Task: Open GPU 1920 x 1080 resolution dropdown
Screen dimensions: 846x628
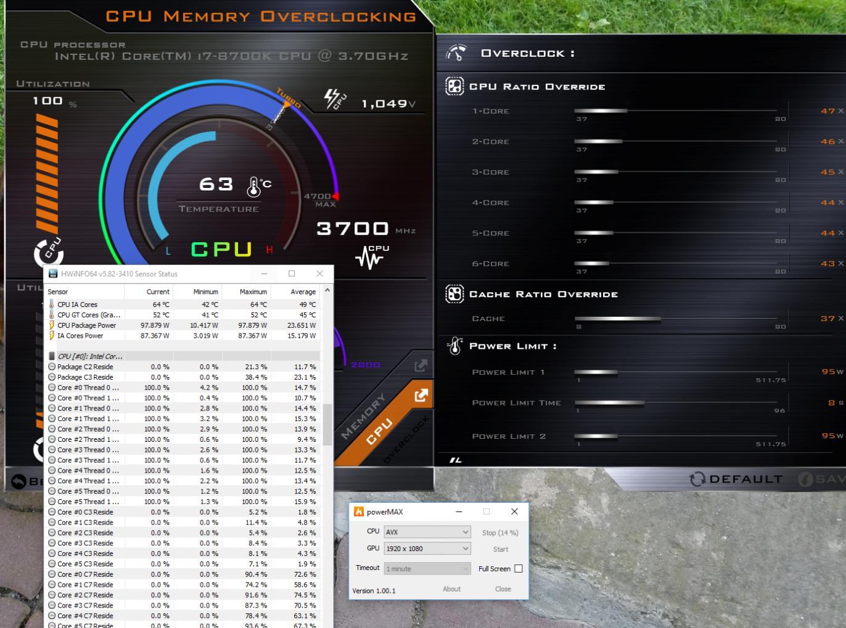Action: [427, 548]
